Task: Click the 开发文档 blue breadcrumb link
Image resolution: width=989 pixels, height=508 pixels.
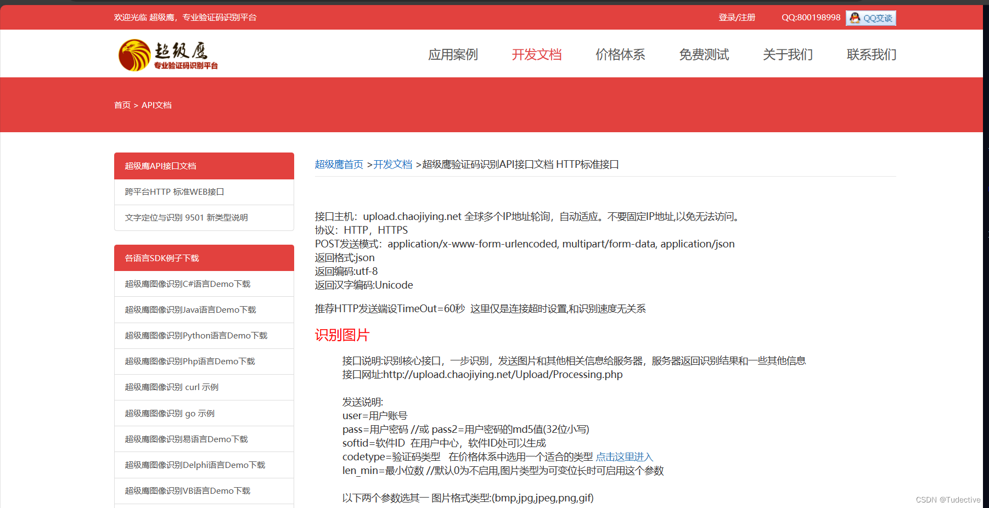Action: pyautogui.click(x=393, y=164)
